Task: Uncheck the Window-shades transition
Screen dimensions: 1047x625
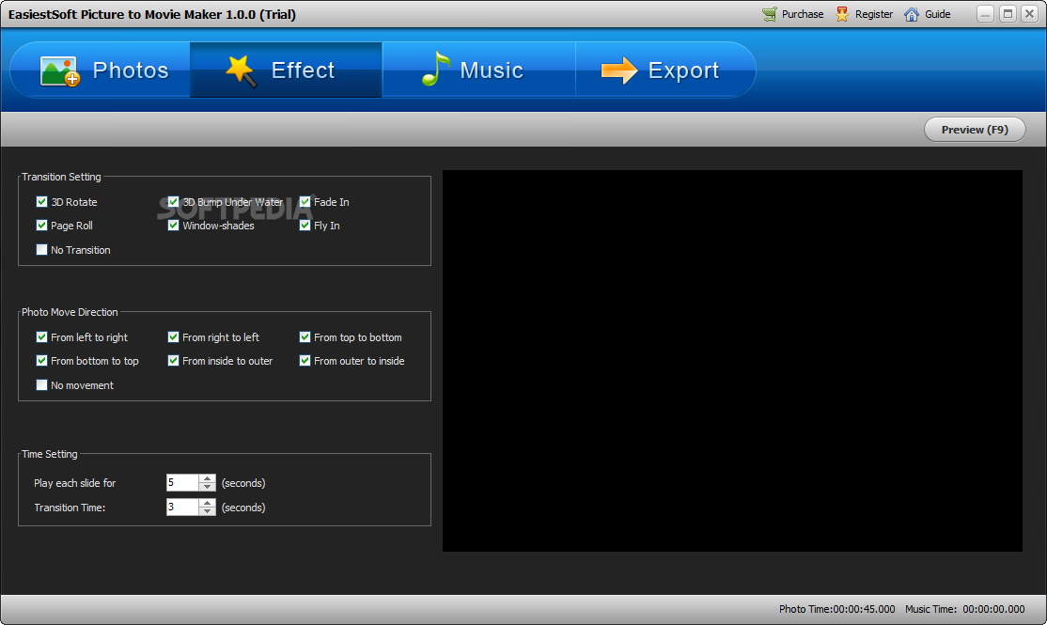Action: tap(174, 226)
